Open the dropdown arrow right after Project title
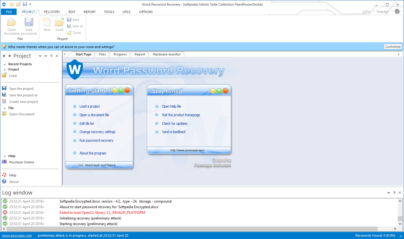 pyautogui.click(x=40, y=56)
